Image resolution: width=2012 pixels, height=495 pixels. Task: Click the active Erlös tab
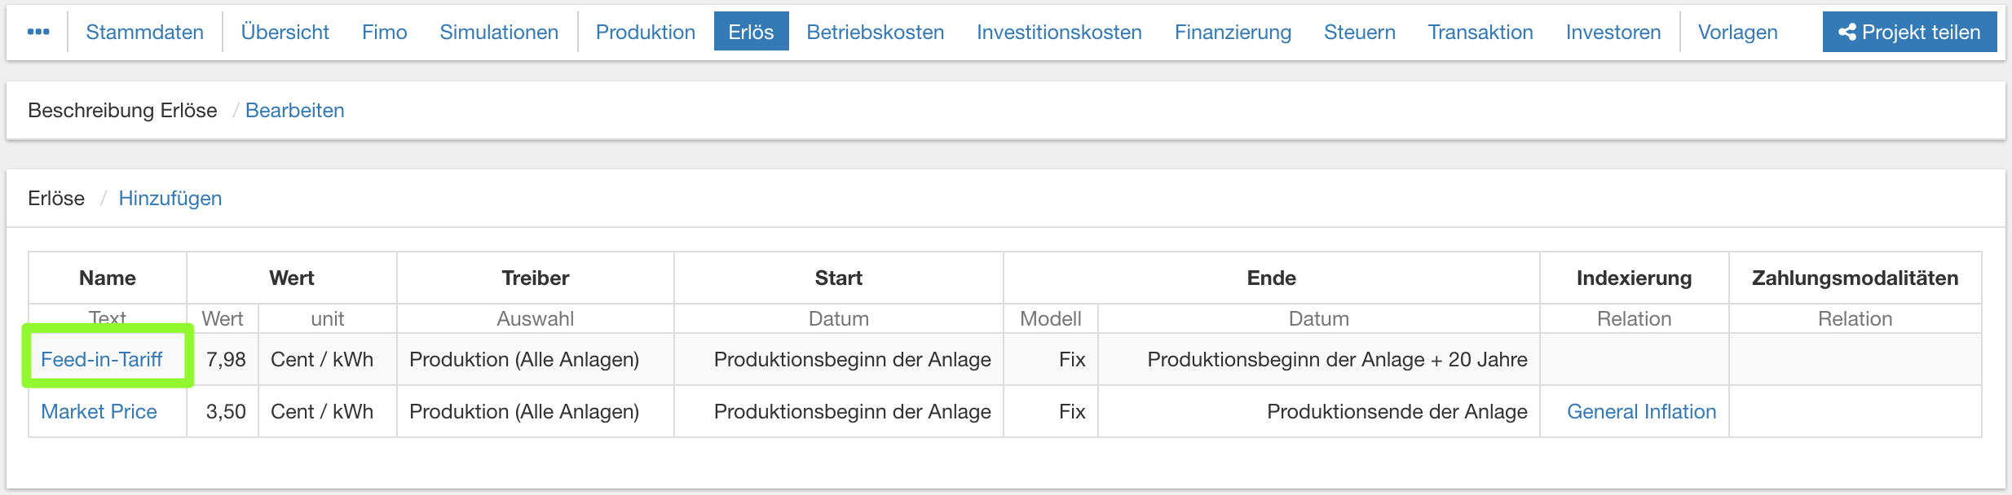[750, 32]
